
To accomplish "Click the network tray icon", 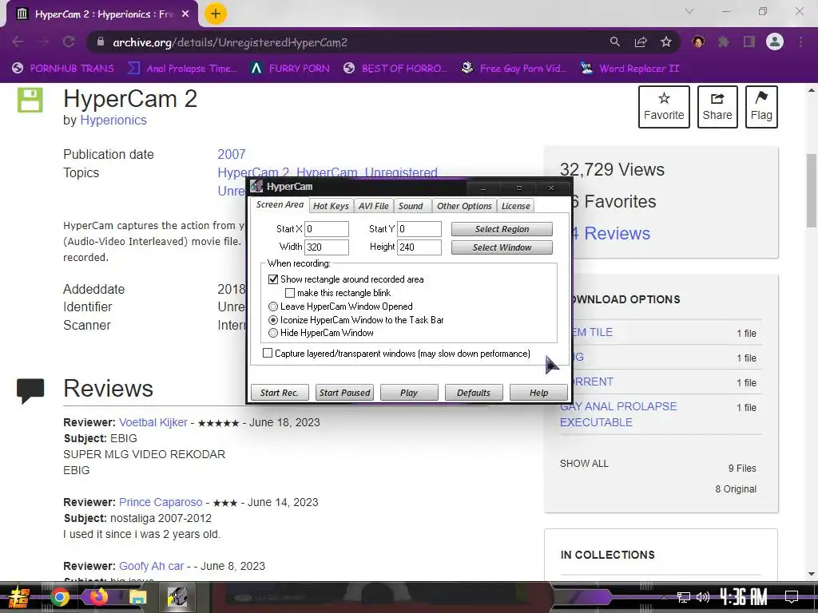I will 684,597.
